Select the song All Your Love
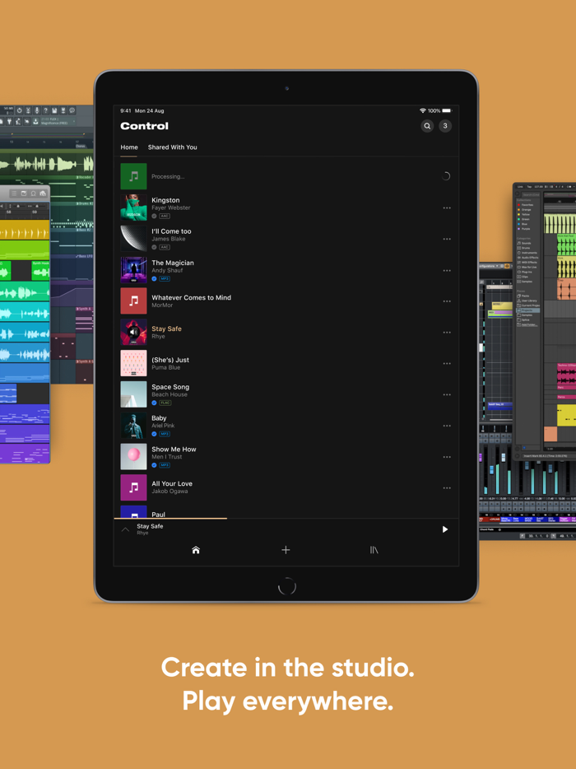The height and width of the screenshot is (769, 576). point(286,487)
